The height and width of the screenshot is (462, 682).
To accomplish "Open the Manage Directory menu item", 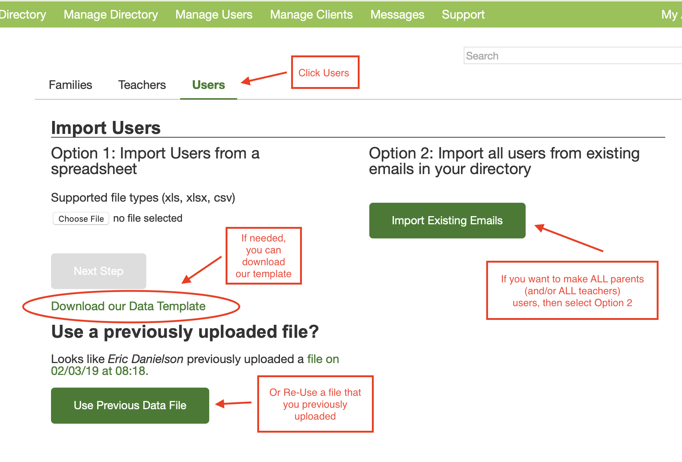I will pyautogui.click(x=111, y=15).
